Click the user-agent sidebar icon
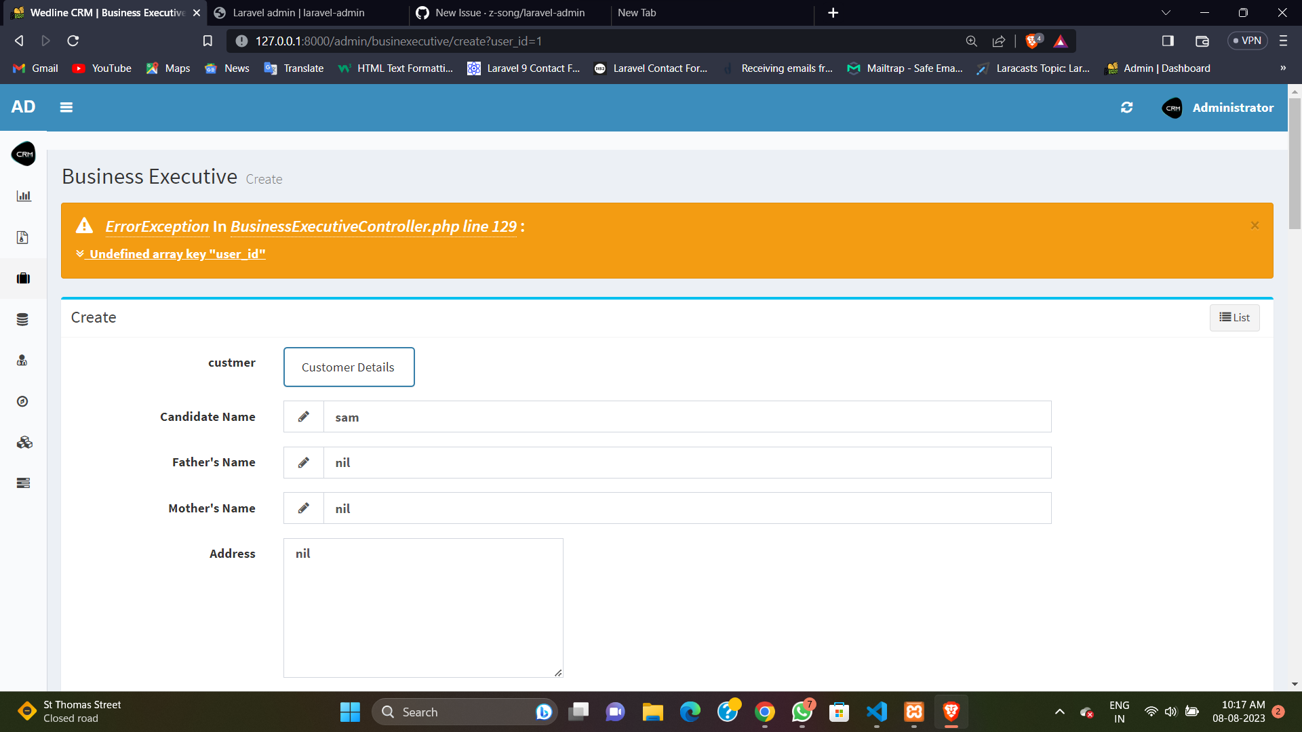This screenshot has height=732, width=1302. point(22,360)
